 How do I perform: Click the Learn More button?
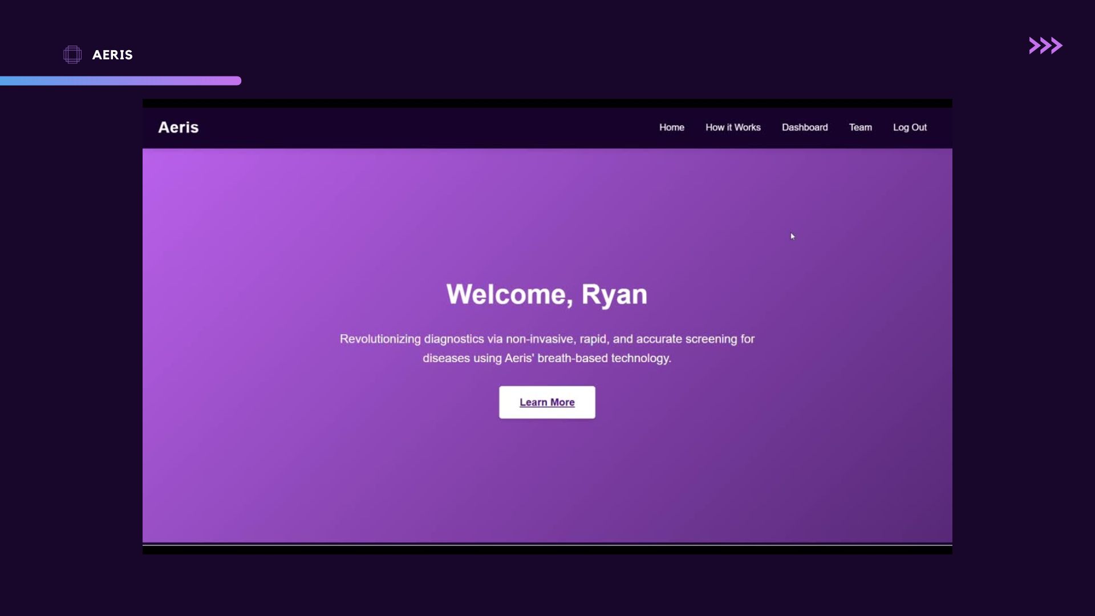pos(547,402)
